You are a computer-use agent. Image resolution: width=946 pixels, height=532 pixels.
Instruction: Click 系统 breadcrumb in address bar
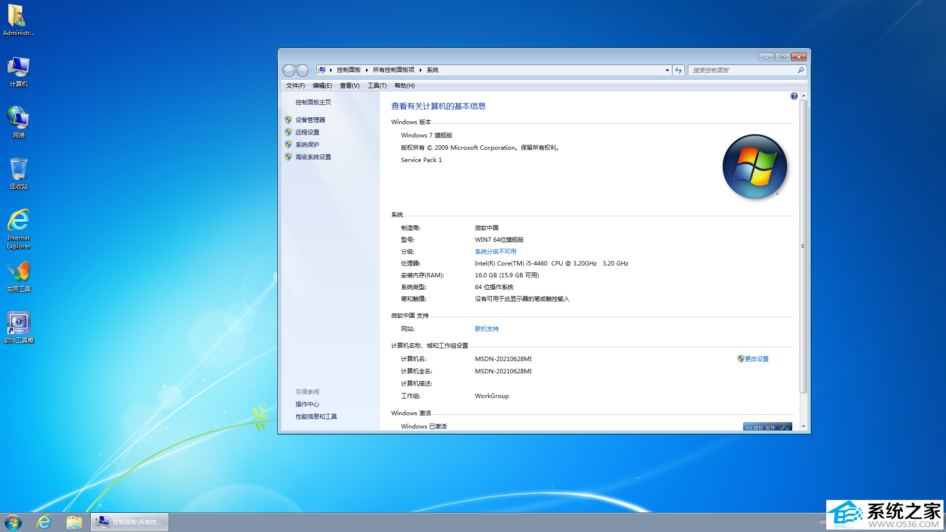tap(433, 70)
